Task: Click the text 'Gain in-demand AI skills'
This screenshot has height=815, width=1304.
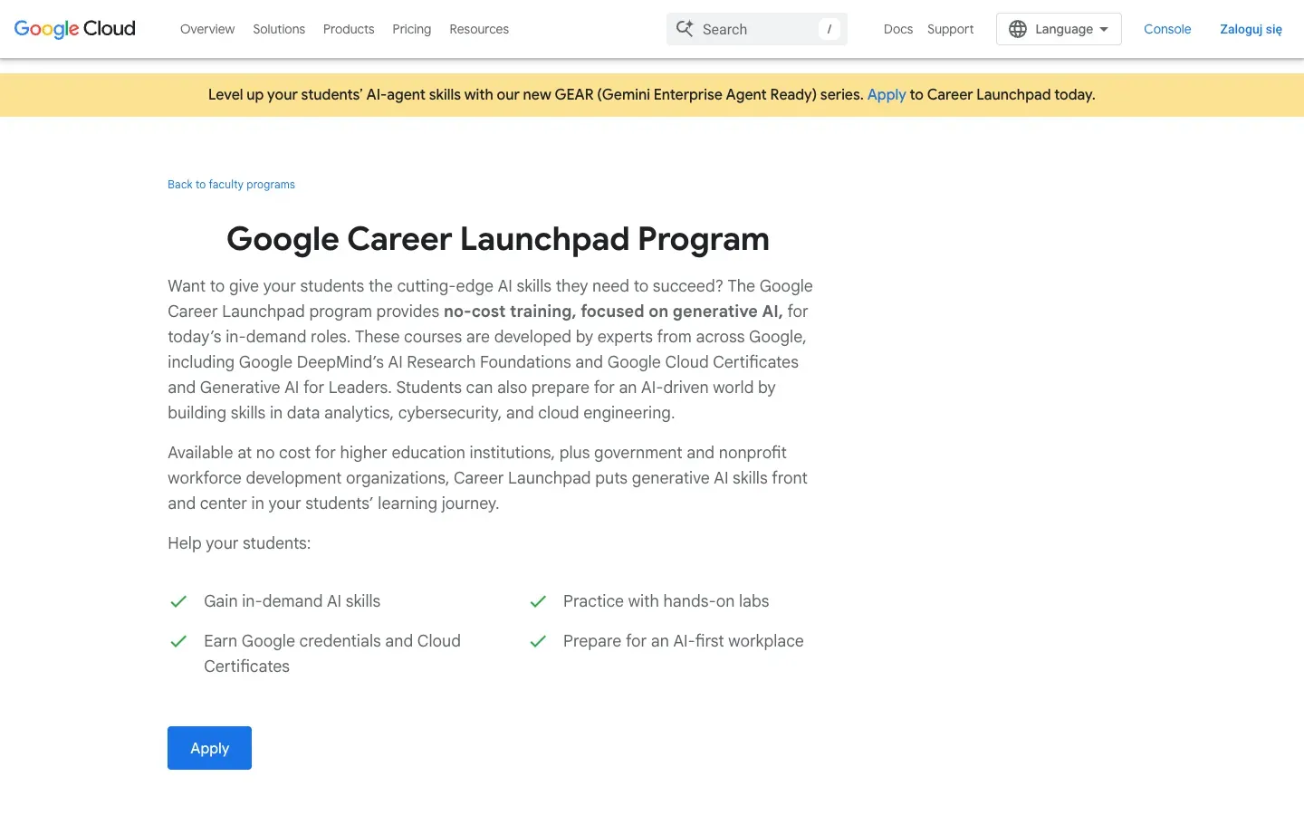Action: point(292,601)
